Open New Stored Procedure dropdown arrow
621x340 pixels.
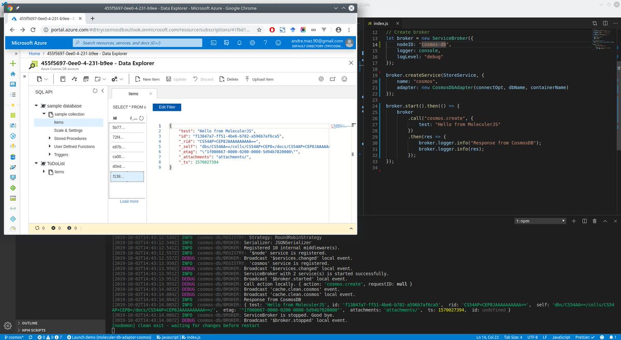(105, 79)
